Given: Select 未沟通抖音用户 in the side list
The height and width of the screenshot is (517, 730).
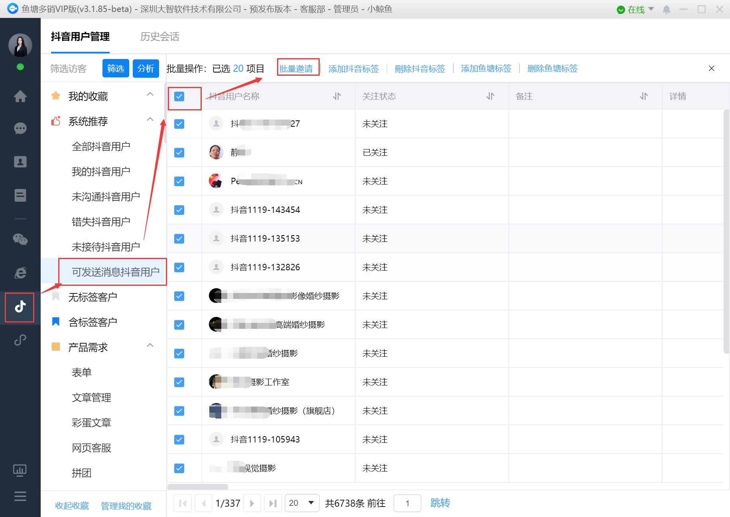Looking at the screenshot, I should (x=106, y=197).
